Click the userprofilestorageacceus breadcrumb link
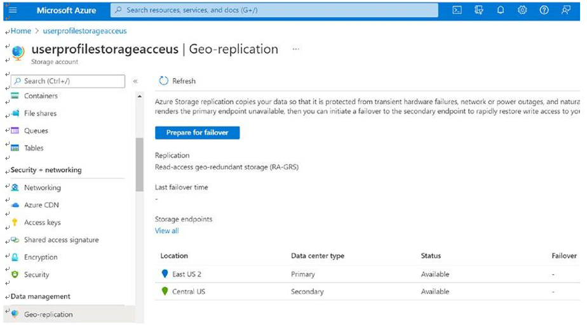Image resolution: width=587 pixels, height=327 pixels. tap(84, 30)
